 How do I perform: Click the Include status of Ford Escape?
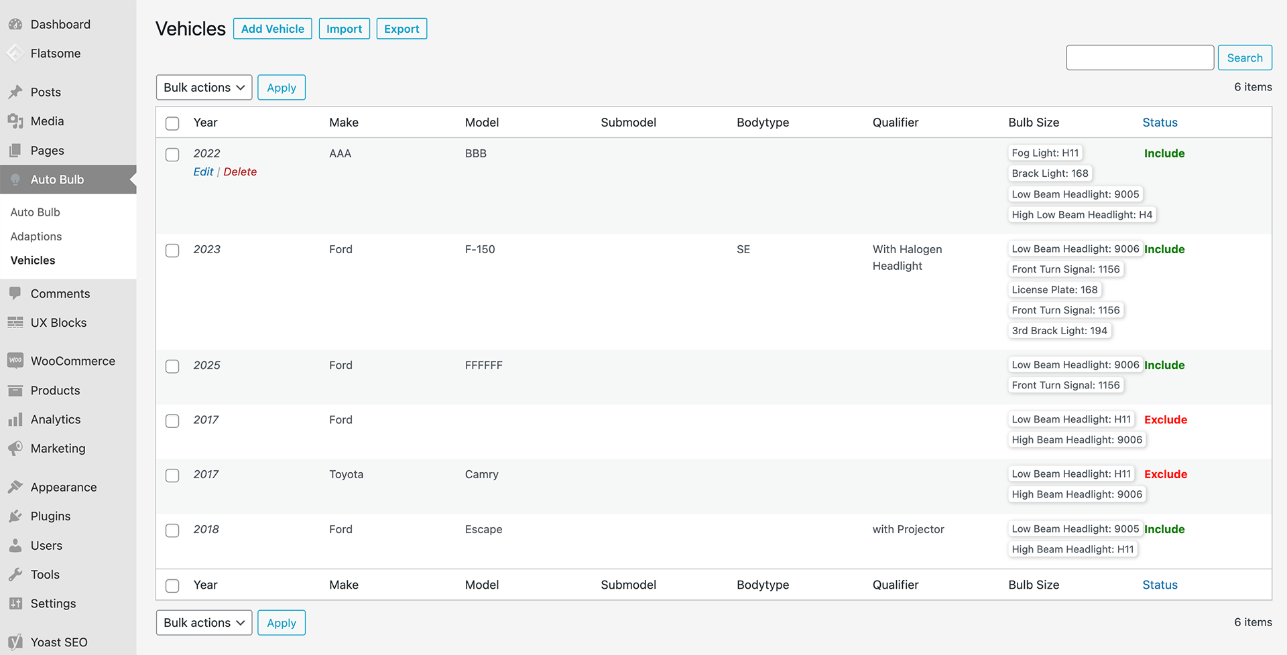[1164, 529]
